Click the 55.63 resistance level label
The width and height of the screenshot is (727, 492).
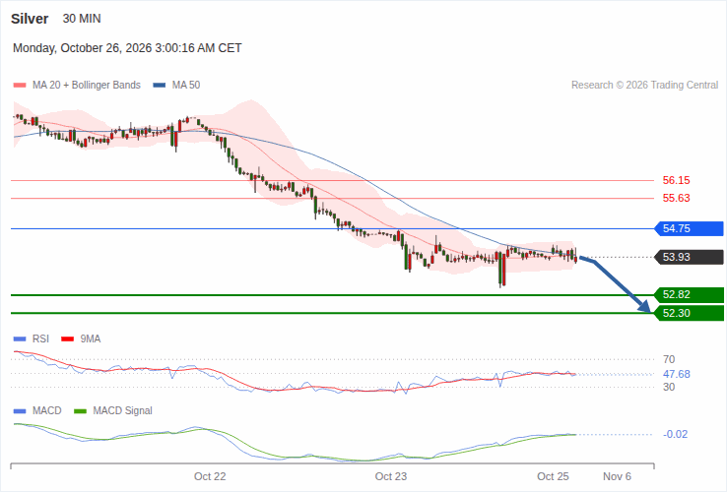pyautogui.click(x=676, y=198)
